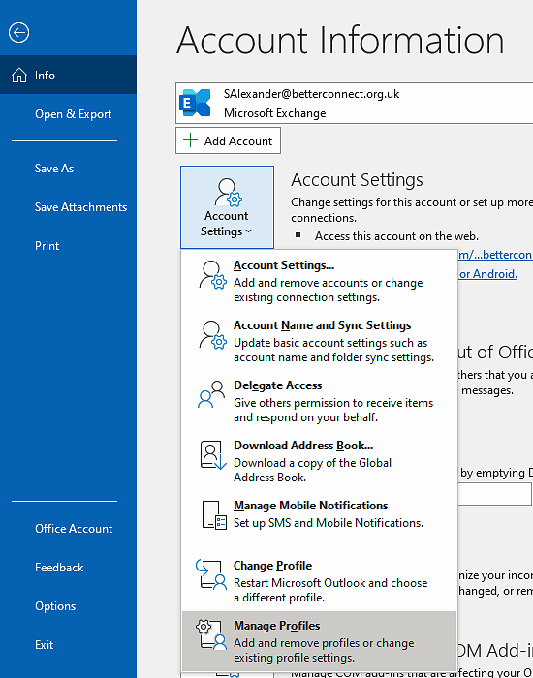Click the Account Settings button icon

tap(228, 193)
